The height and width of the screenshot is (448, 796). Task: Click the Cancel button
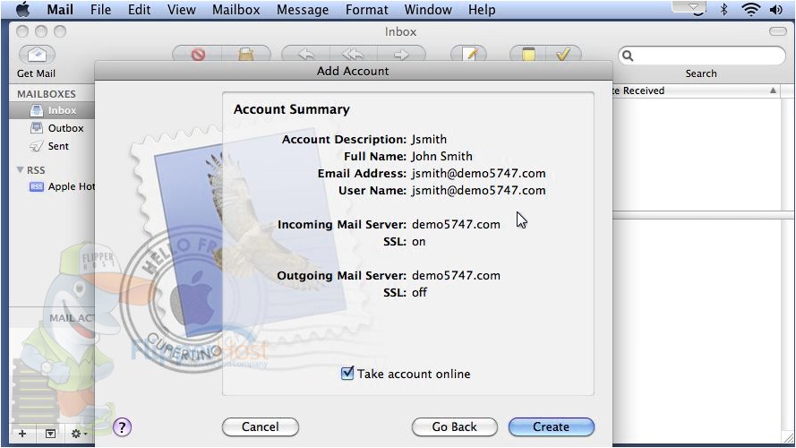pos(261,426)
